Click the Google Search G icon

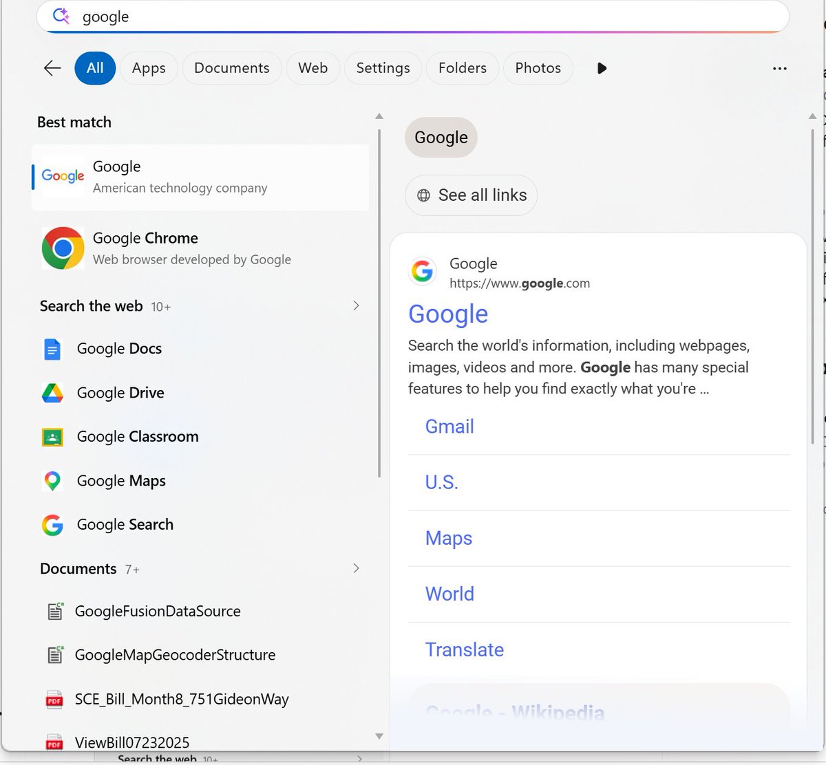tap(52, 525)
